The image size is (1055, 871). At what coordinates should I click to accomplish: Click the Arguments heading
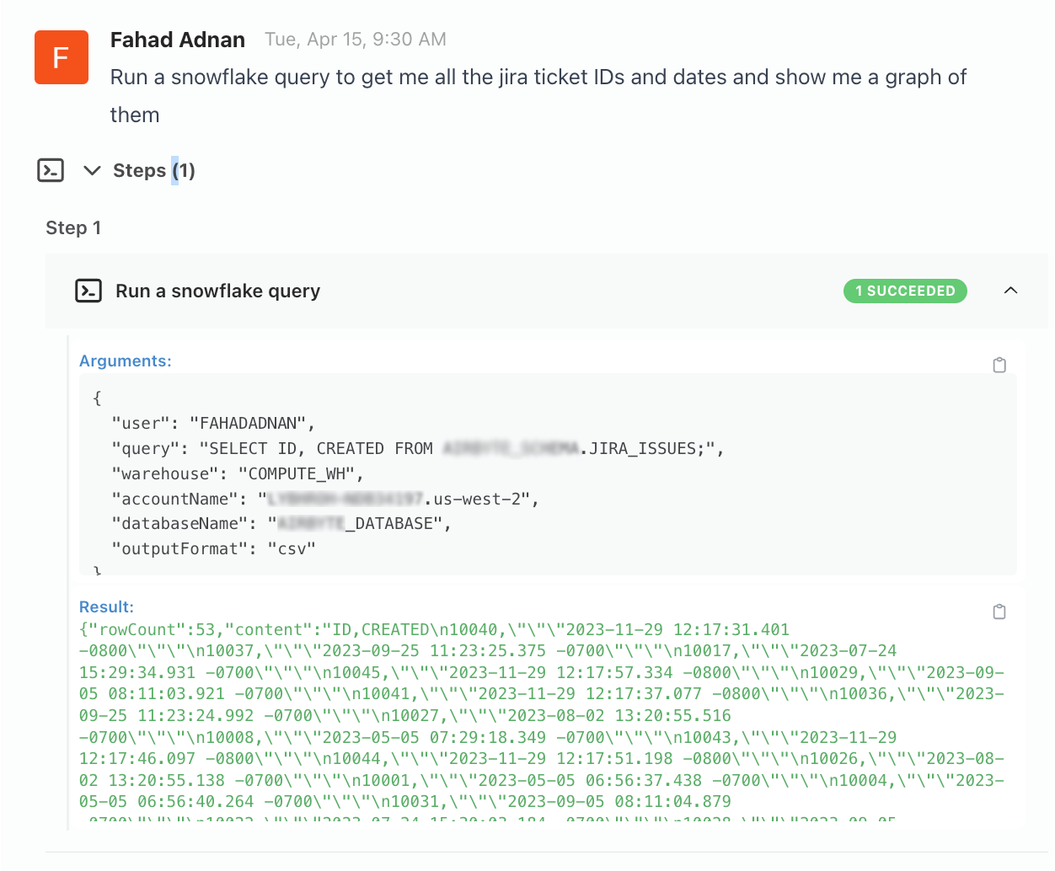pos(125,361)
